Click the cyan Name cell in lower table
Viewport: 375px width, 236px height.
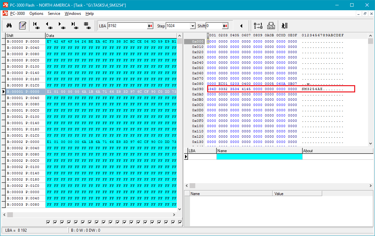[259, 157]
